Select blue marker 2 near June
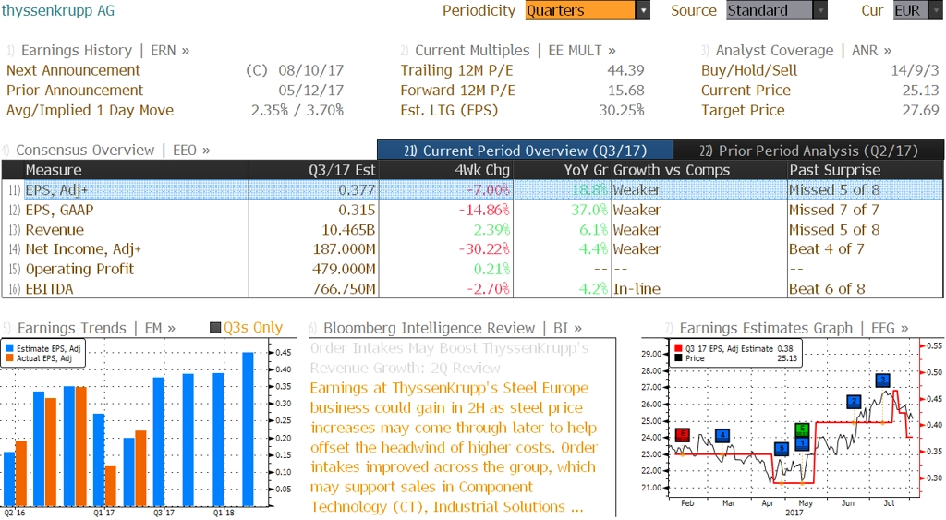This screenshot has width=946, height=520. [854, 402]
